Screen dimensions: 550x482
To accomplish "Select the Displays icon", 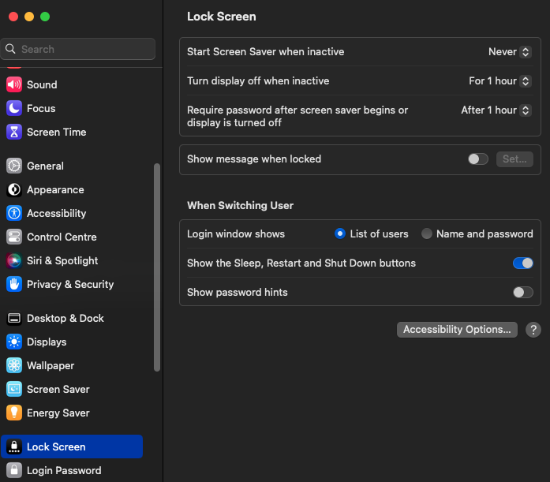I will click(x=14, y=342).
